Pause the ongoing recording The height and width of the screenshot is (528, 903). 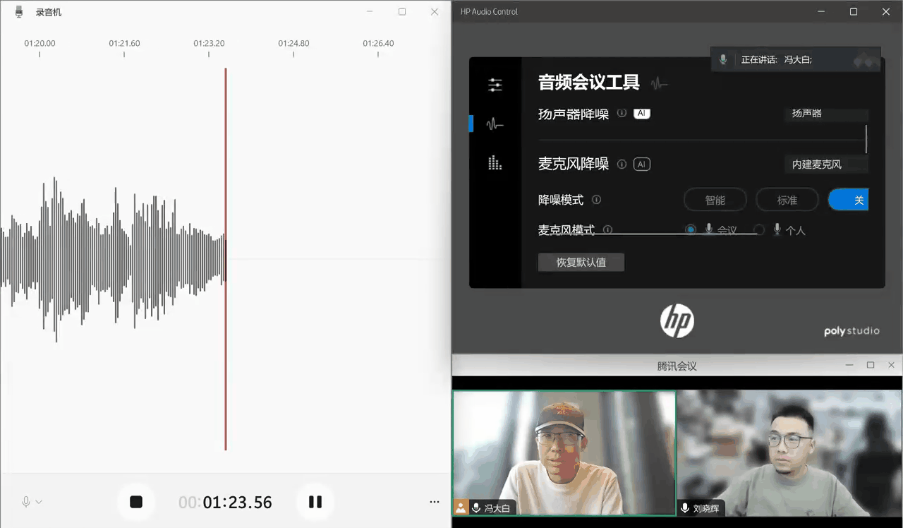pyautogui.click(x=315, y=502)
